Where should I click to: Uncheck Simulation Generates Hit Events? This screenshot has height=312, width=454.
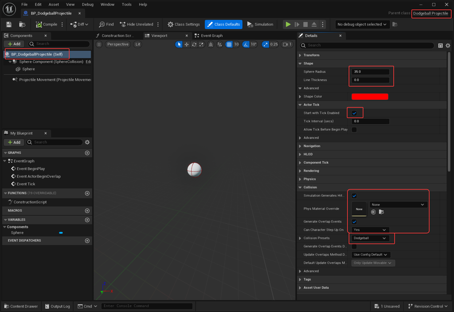pos(354,196)
